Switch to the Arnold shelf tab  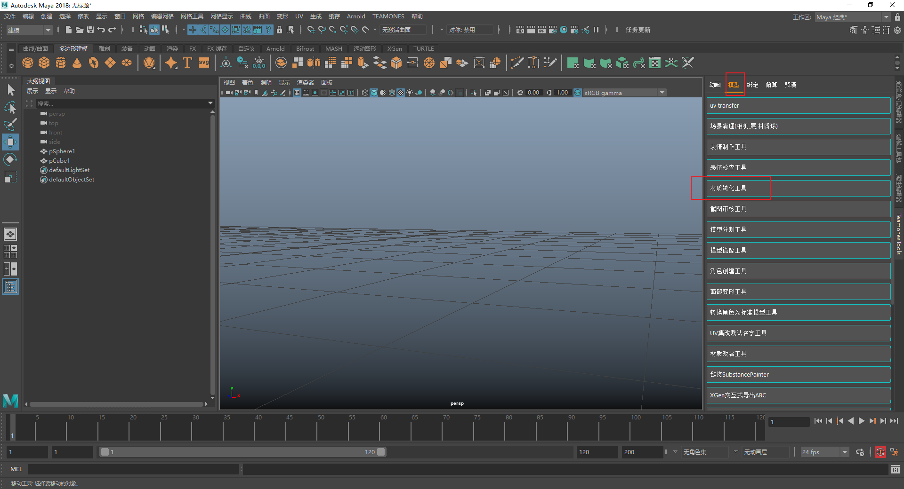[275, 48]
